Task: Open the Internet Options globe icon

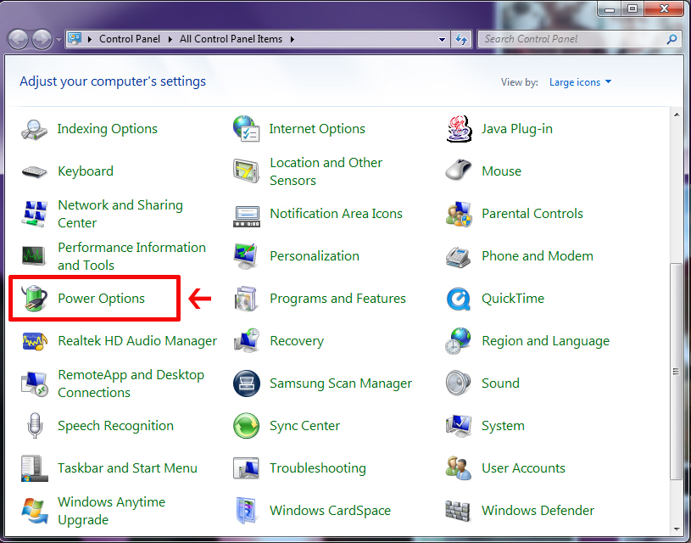Action: point(247,129)
